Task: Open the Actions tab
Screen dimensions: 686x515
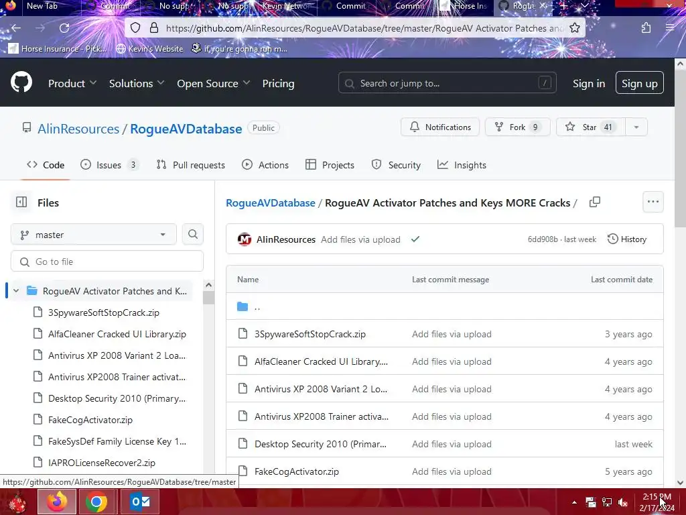Action: tap(265, 165)
